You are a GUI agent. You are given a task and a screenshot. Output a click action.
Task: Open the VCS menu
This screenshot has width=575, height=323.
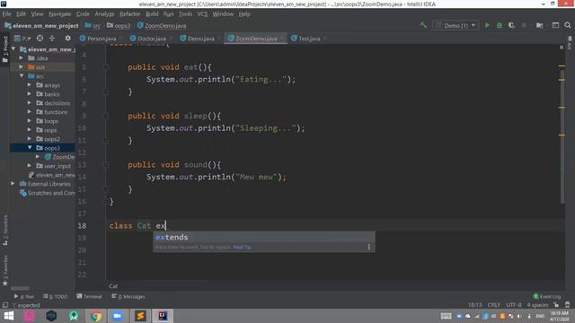(x=202, y=14)
